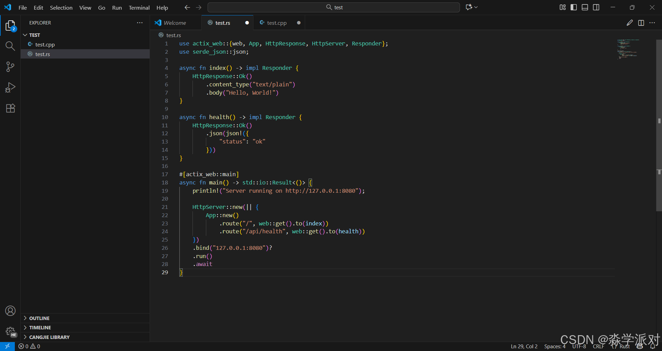Open dropdown arrow next to Copilot icon
Viewport: 662px width, 351px height.
(476, 7)
